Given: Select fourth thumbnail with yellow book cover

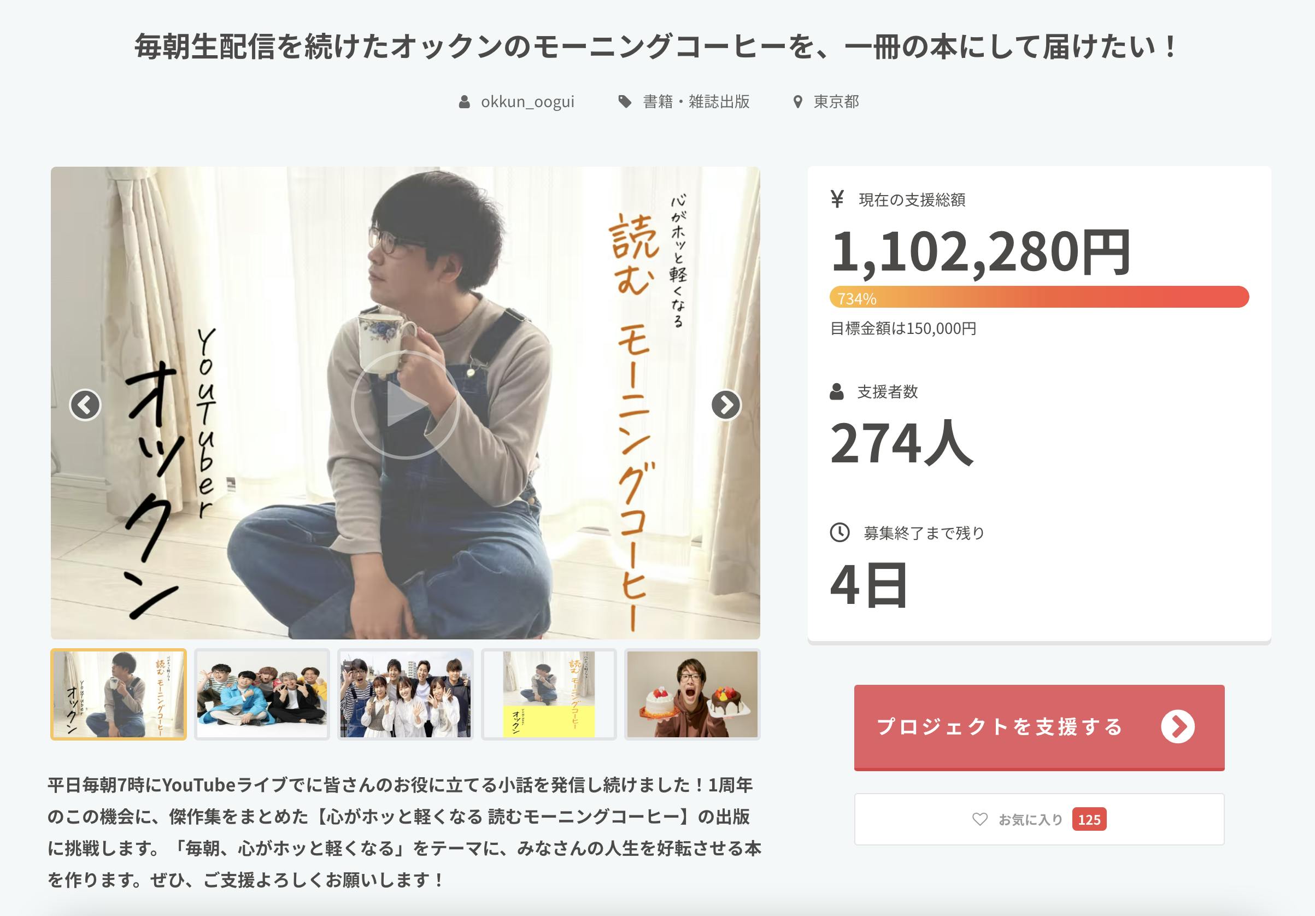Looking at the screenshot, I should (x=549, y=694).
